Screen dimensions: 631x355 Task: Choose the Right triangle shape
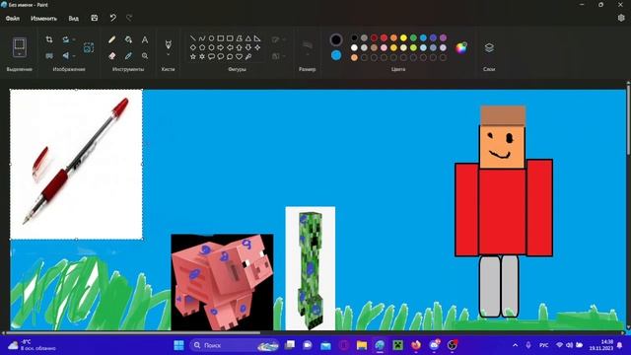[x=257, y=38]
